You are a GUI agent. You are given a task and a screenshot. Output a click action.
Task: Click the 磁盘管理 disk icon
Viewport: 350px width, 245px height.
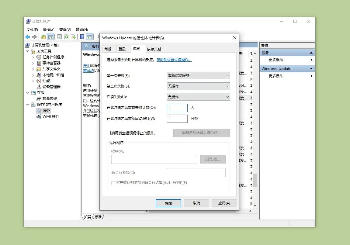[x=39, y=99]
